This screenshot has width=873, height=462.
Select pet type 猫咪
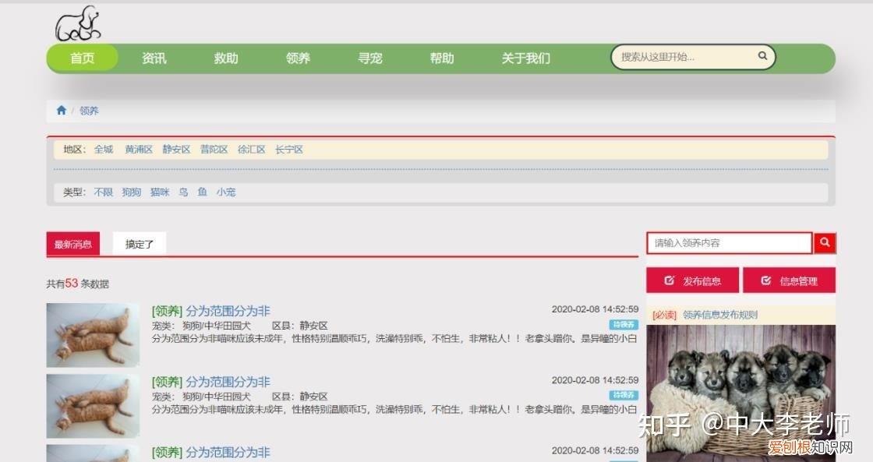(x=160, y=192)
